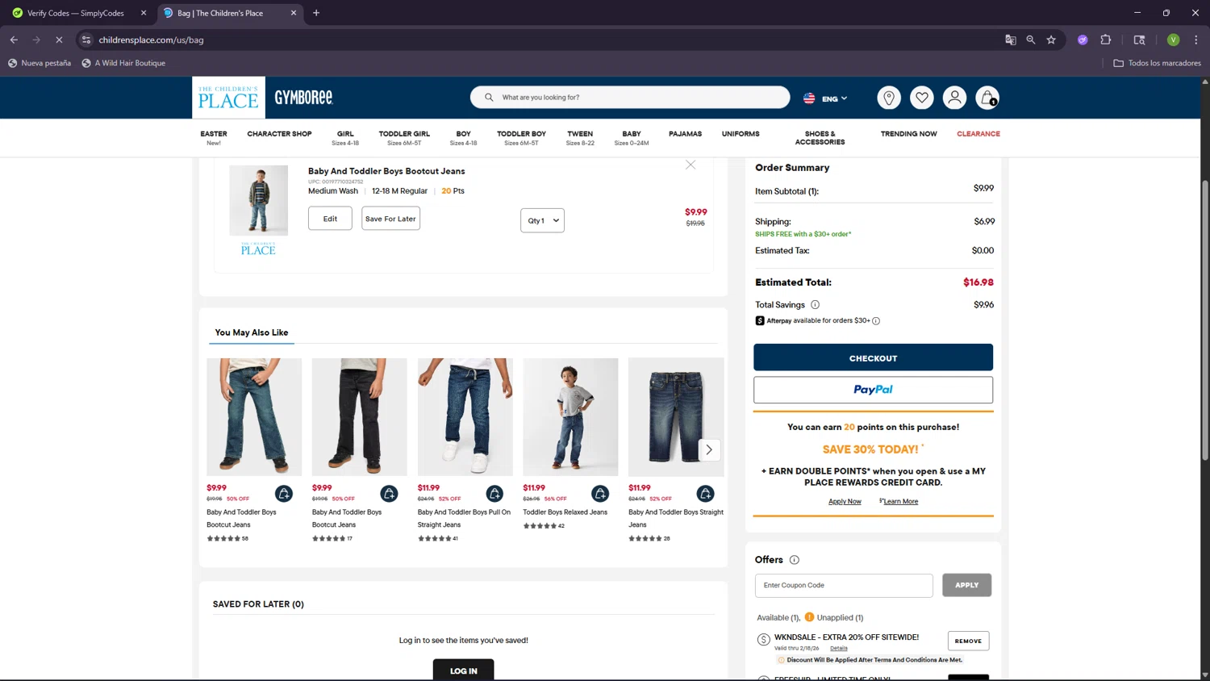Open ENG language selector dropdown

point(825,98)
